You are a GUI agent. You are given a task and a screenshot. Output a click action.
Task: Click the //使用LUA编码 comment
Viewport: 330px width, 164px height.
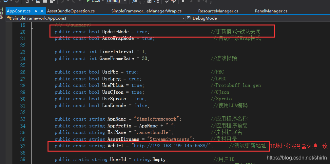coord(230,106)
